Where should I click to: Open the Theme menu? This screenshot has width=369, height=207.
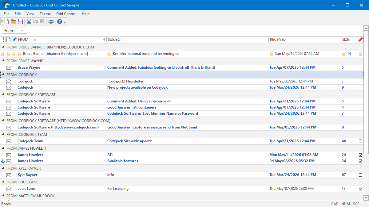coord(45,14)
